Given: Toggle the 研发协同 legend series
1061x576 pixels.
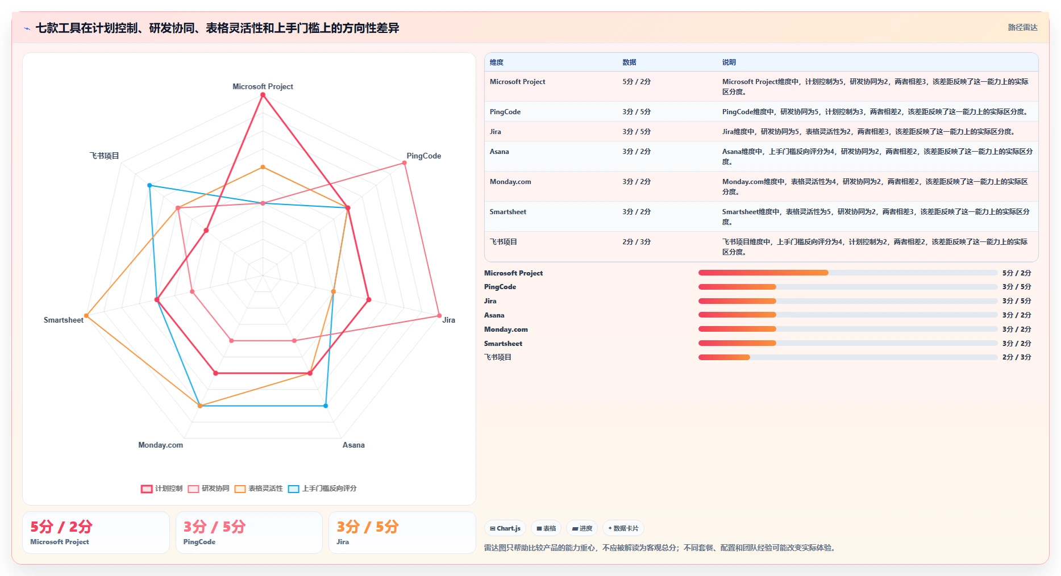Looking at the screenshot, I should pos(209,489).
